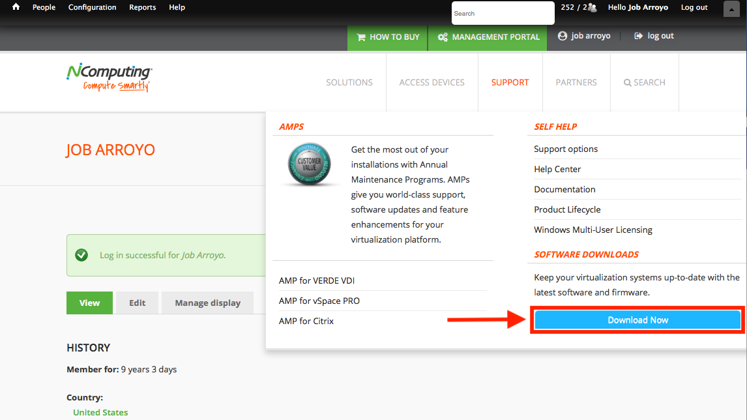Open AMP for VERDE VDI
Screen dimensions: 747x420
pos(316,280)
